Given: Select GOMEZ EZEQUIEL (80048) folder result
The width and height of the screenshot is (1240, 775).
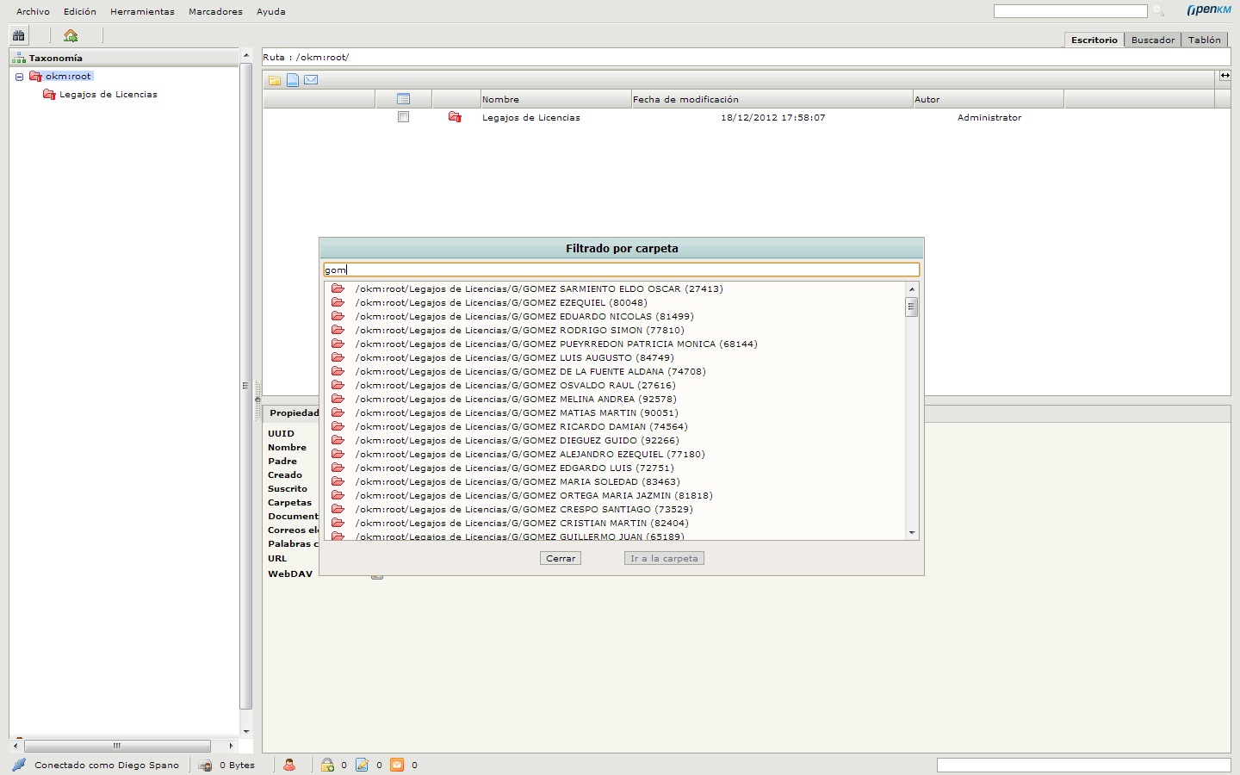Looking at the screenshot, I should pos(500,303).
